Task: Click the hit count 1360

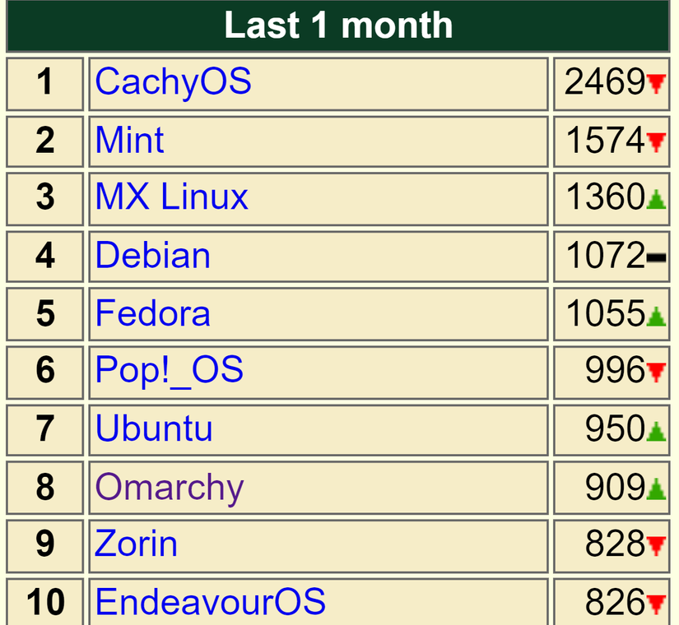Action: 606,197
